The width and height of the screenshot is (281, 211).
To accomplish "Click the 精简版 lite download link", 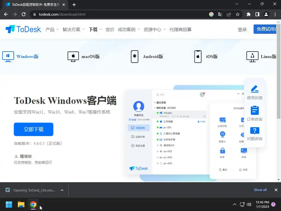I will [26, 156].
